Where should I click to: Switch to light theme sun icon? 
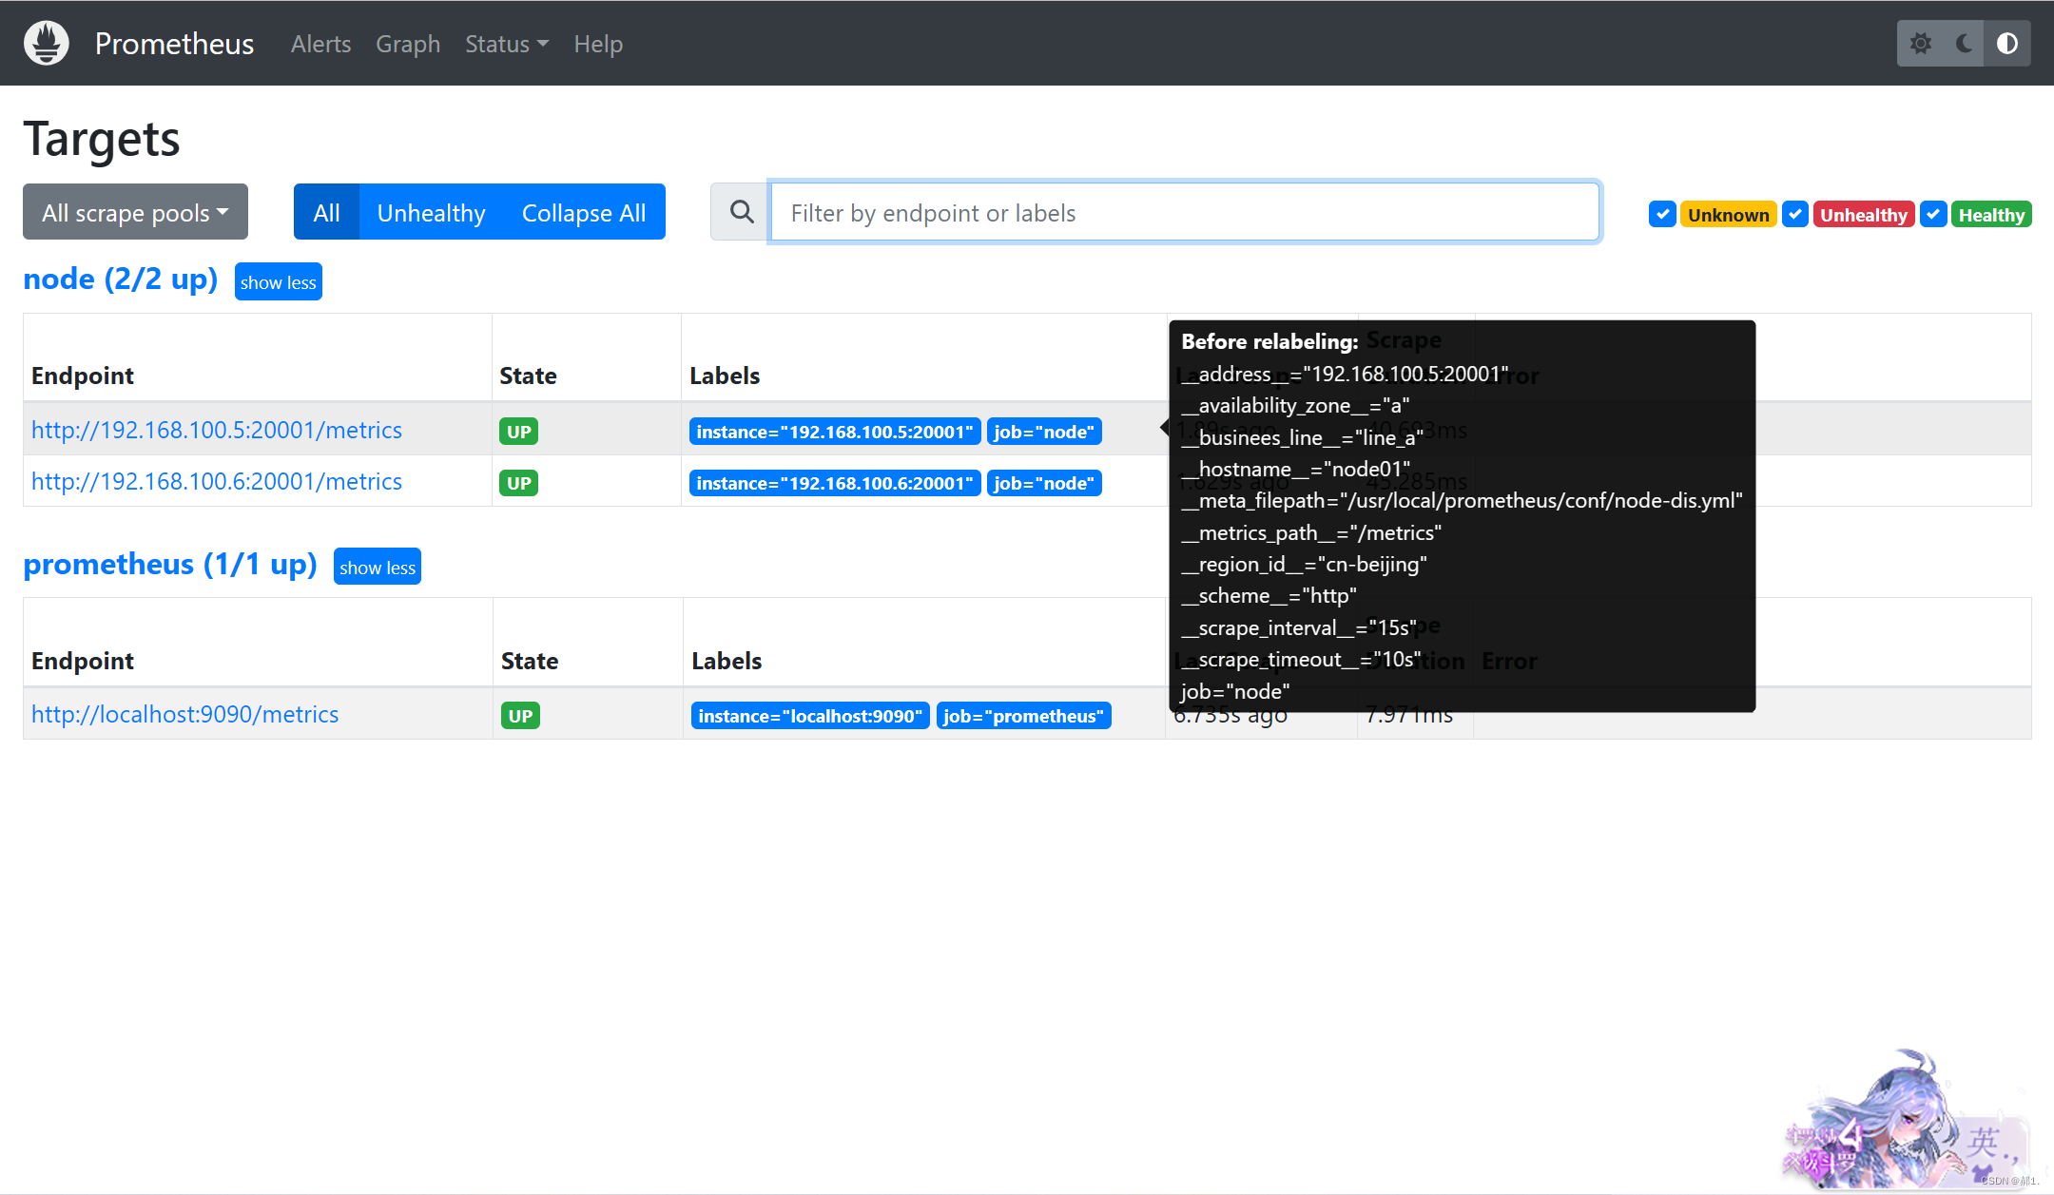[1920, 44]
